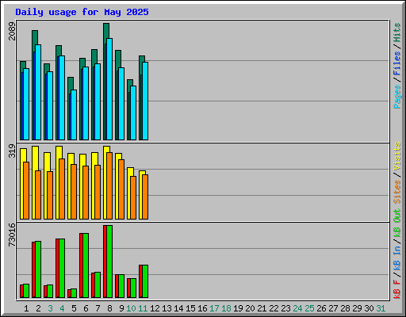
Task: Click the day 11 green kB bar
Action: click(145, 281)
